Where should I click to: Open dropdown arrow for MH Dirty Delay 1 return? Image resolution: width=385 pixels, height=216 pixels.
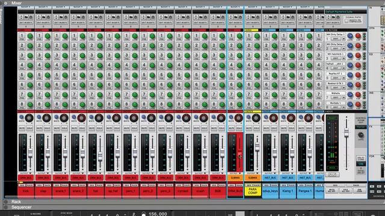tap(343, 38)
